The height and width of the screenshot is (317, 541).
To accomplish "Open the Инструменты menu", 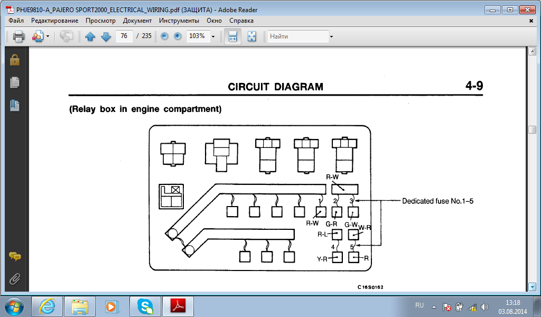I will [x=180, y=21].
